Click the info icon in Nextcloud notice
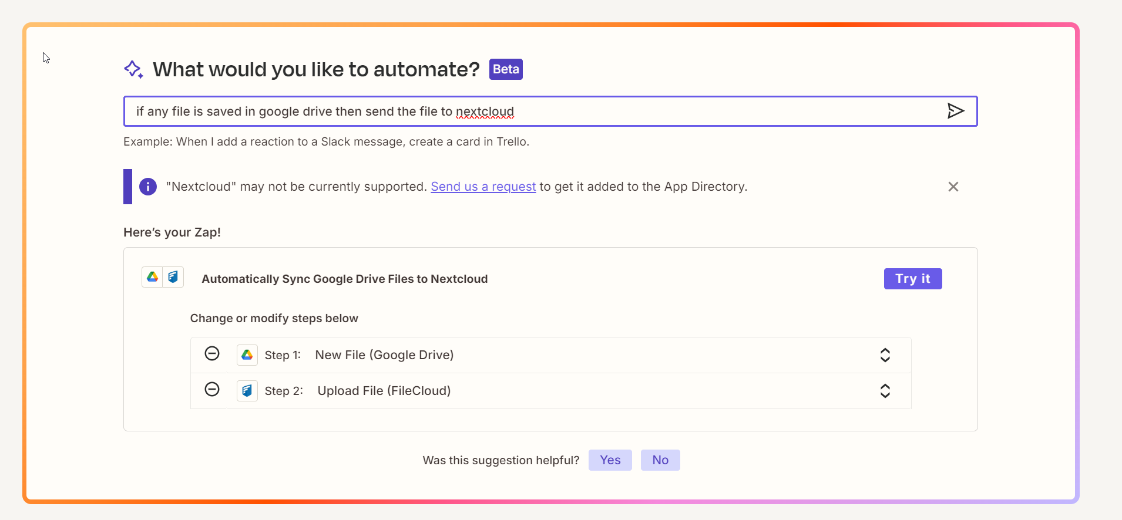 coord(148,187)
